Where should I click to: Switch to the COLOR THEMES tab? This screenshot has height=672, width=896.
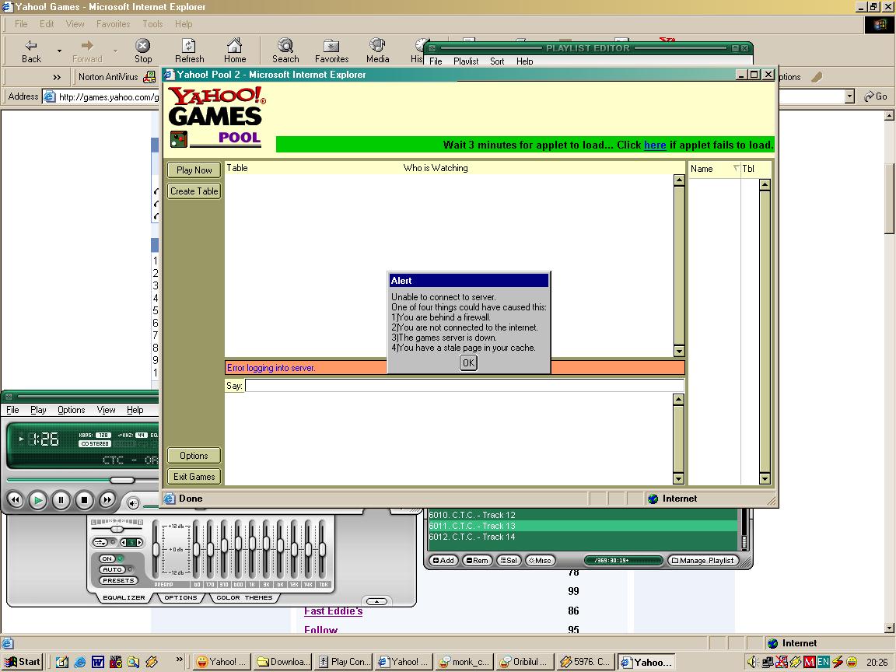coord(244,597)
